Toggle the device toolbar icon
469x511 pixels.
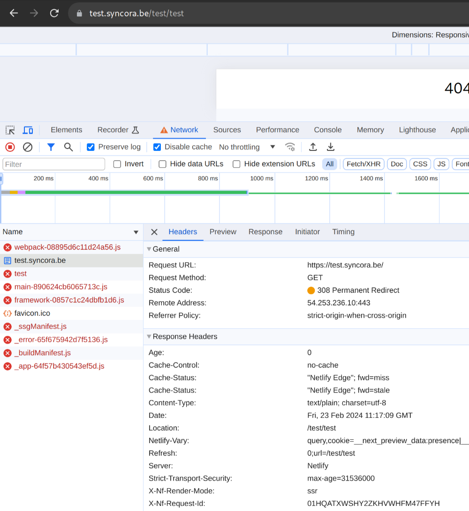[x=28, y=130]
